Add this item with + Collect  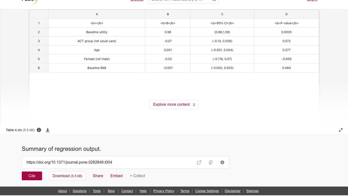click(x=137, y=176)
